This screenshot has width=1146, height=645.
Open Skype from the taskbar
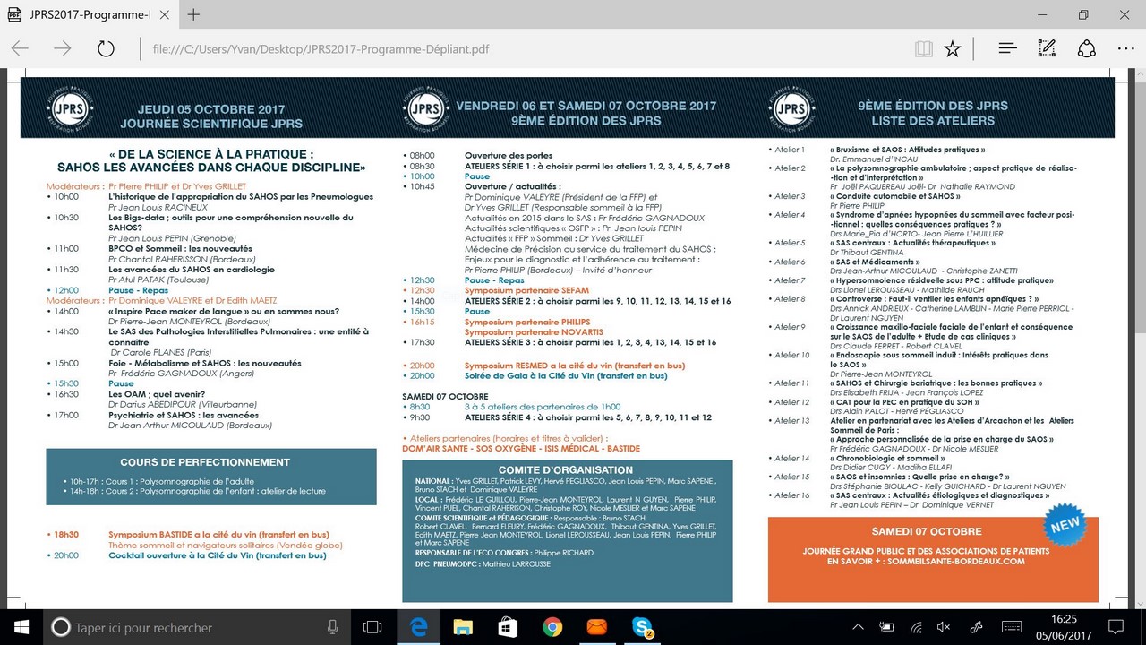tap(642, 627)
